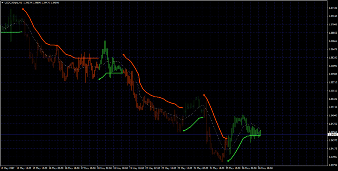Open the chart menu triangle beside USDCADpro
338x171 pixels.
pyautogui.click(x=3, y=3)
